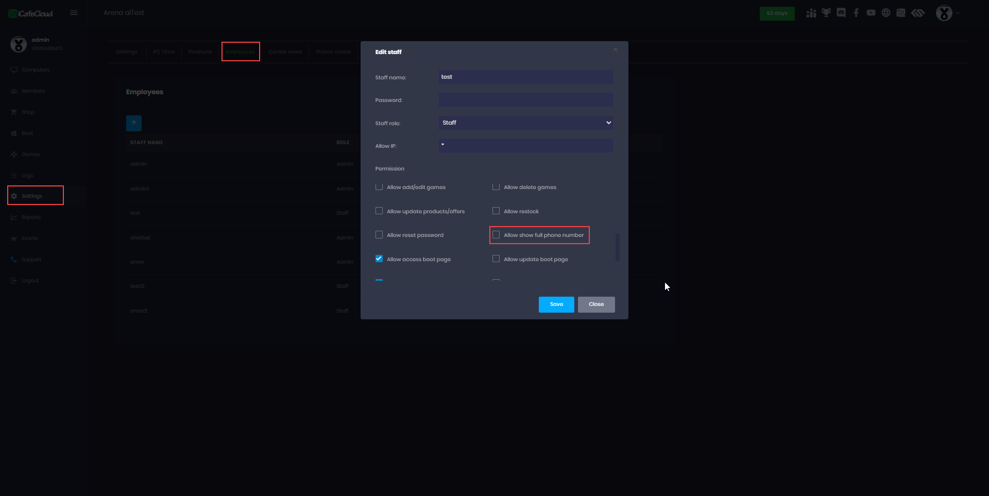Click the Discord icon in top bar
Screen dimensions: 989x496
tap(841, 13)
